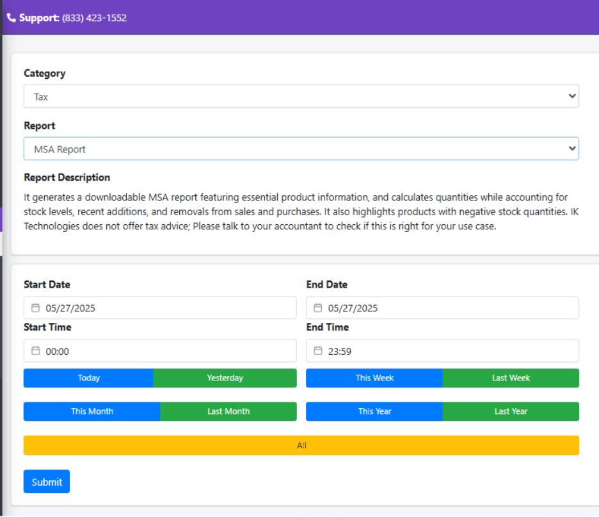Click the Start Date 05/27/2025 input

166,308
